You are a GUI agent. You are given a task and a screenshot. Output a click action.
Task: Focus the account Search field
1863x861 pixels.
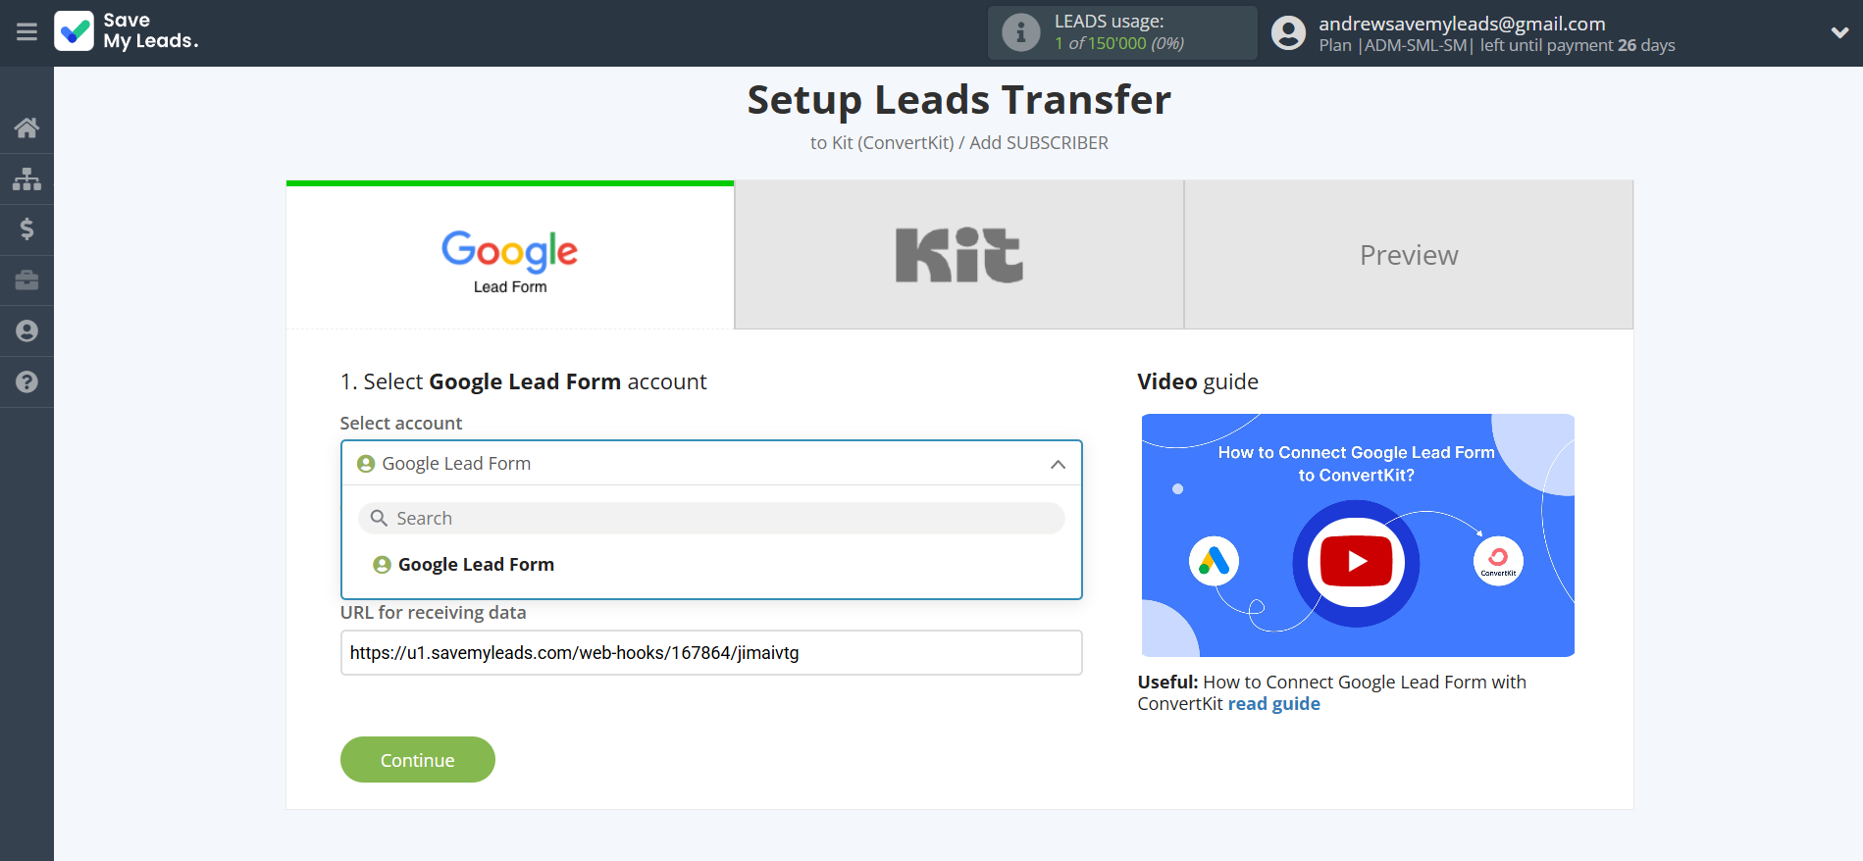(711, 518)
